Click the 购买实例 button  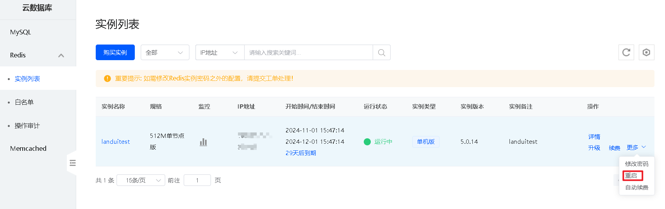pyautogui.click(x=115, y=53)
